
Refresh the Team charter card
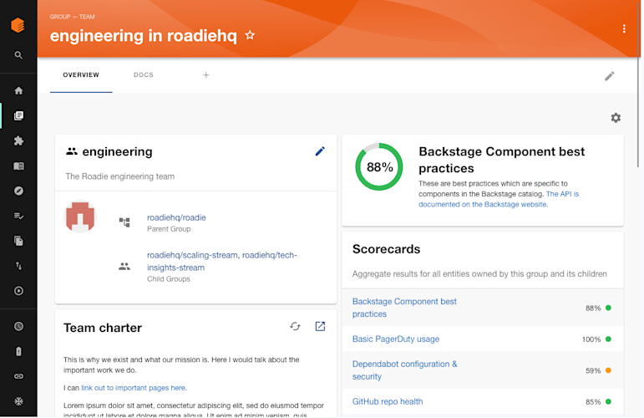point(295,326)
